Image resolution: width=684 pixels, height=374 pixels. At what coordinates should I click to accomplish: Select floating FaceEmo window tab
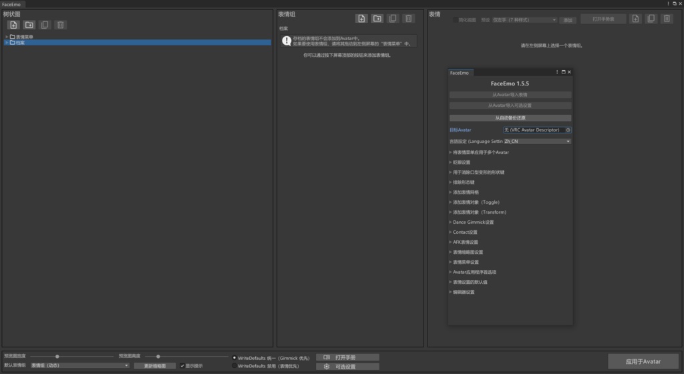[460, 73]
